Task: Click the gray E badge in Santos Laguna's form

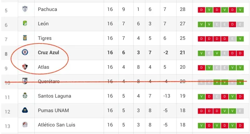Action: (217, 96)
